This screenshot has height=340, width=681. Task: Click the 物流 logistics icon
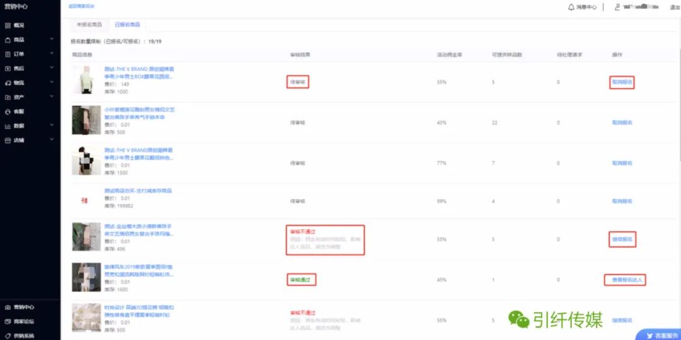click(8, 83)
